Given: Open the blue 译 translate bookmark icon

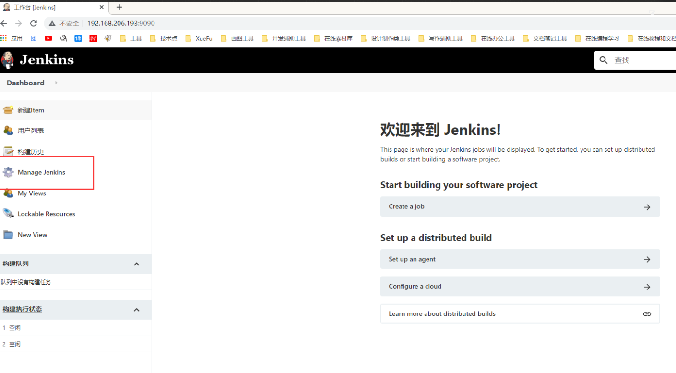Looking at the screenshot, I should click(x=78, y=38).
